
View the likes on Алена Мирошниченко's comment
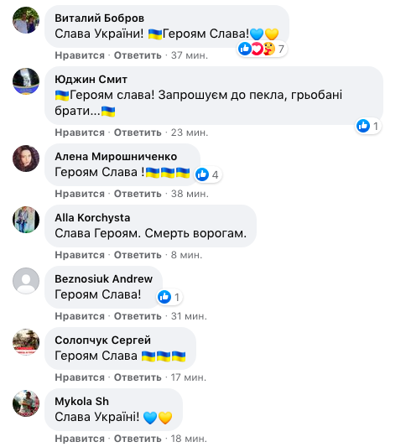coord(208,174)
